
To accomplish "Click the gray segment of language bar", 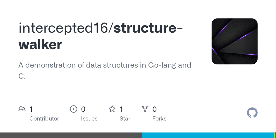I will 71,135.
